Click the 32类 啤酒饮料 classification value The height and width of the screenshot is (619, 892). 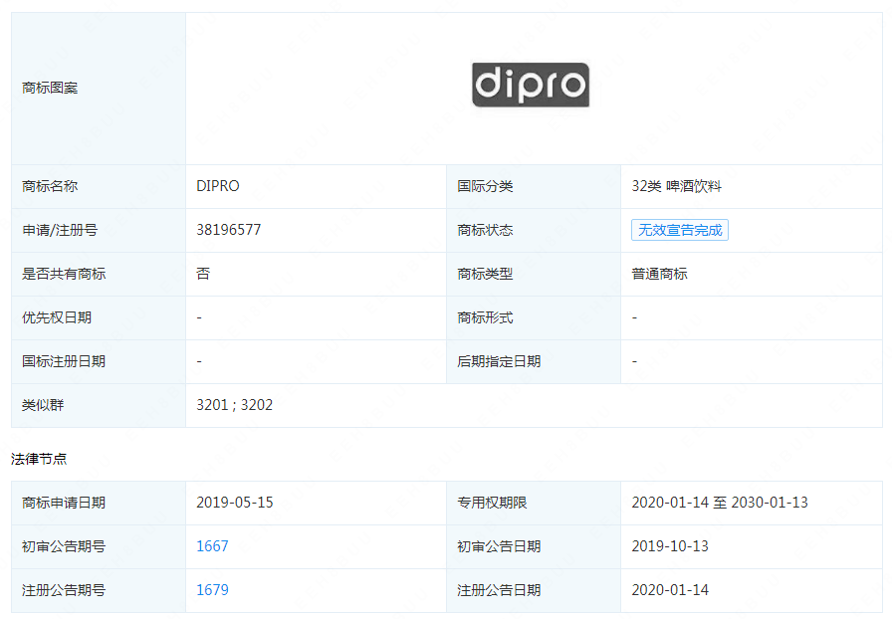[676, 186]
